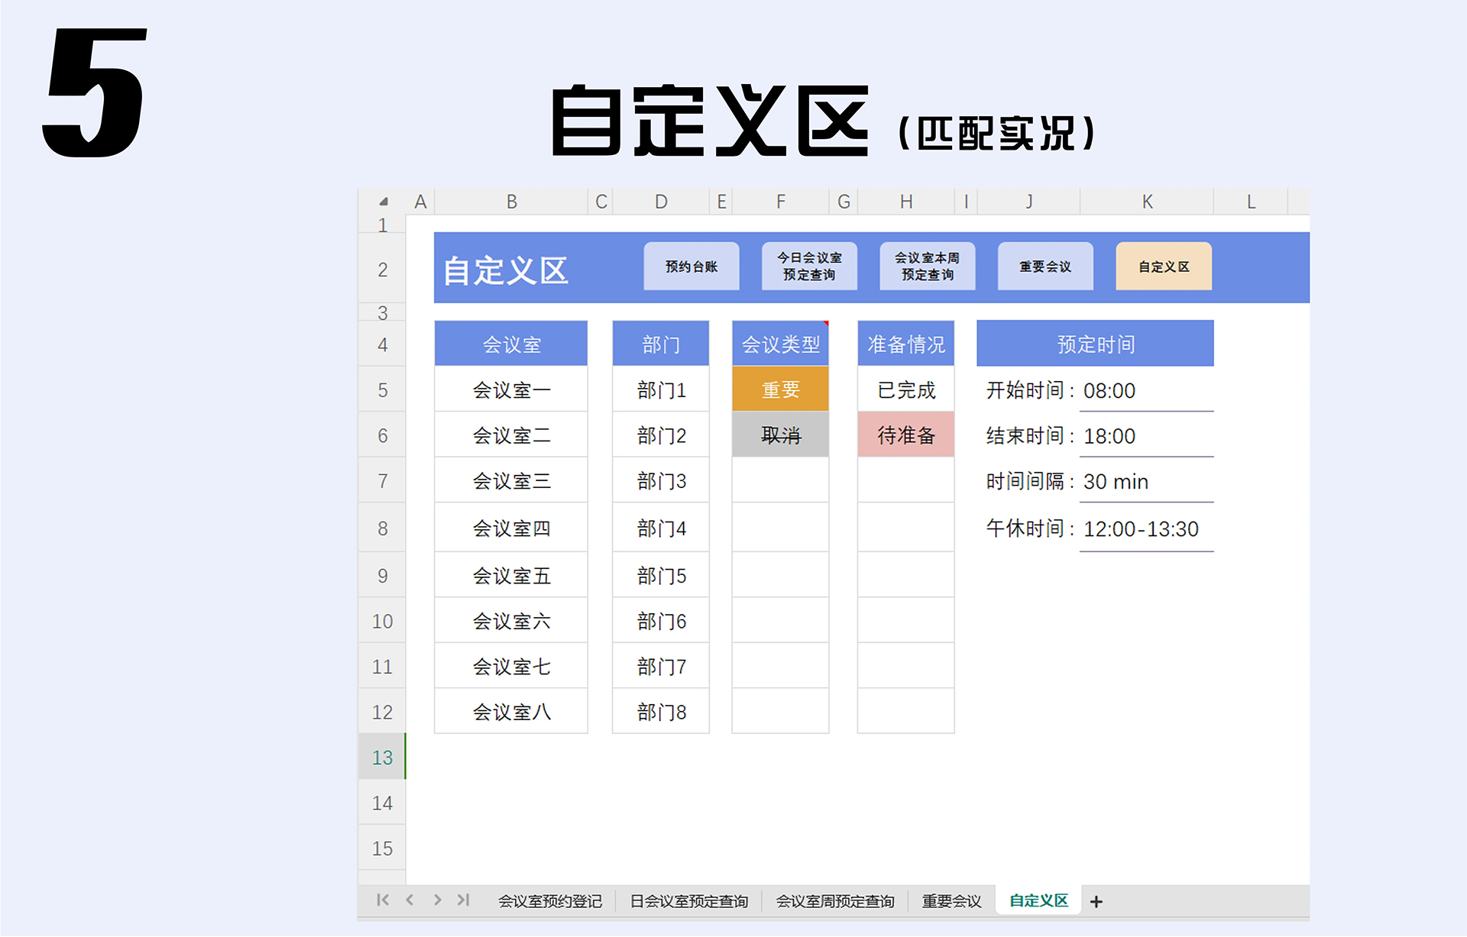Open the 预约台账 navigation button

pos(691,267)
